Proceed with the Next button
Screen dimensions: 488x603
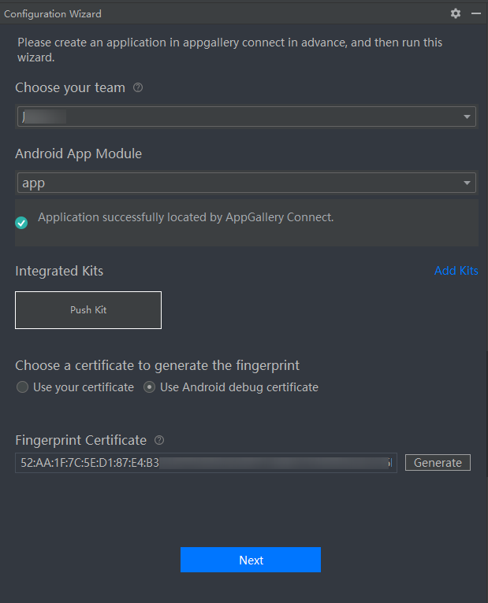pyautogui.click(x=251, y=560)
